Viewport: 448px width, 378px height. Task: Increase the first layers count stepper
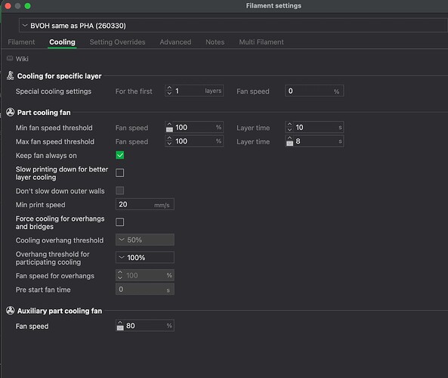pyautogui.click(x=169, y=88)
